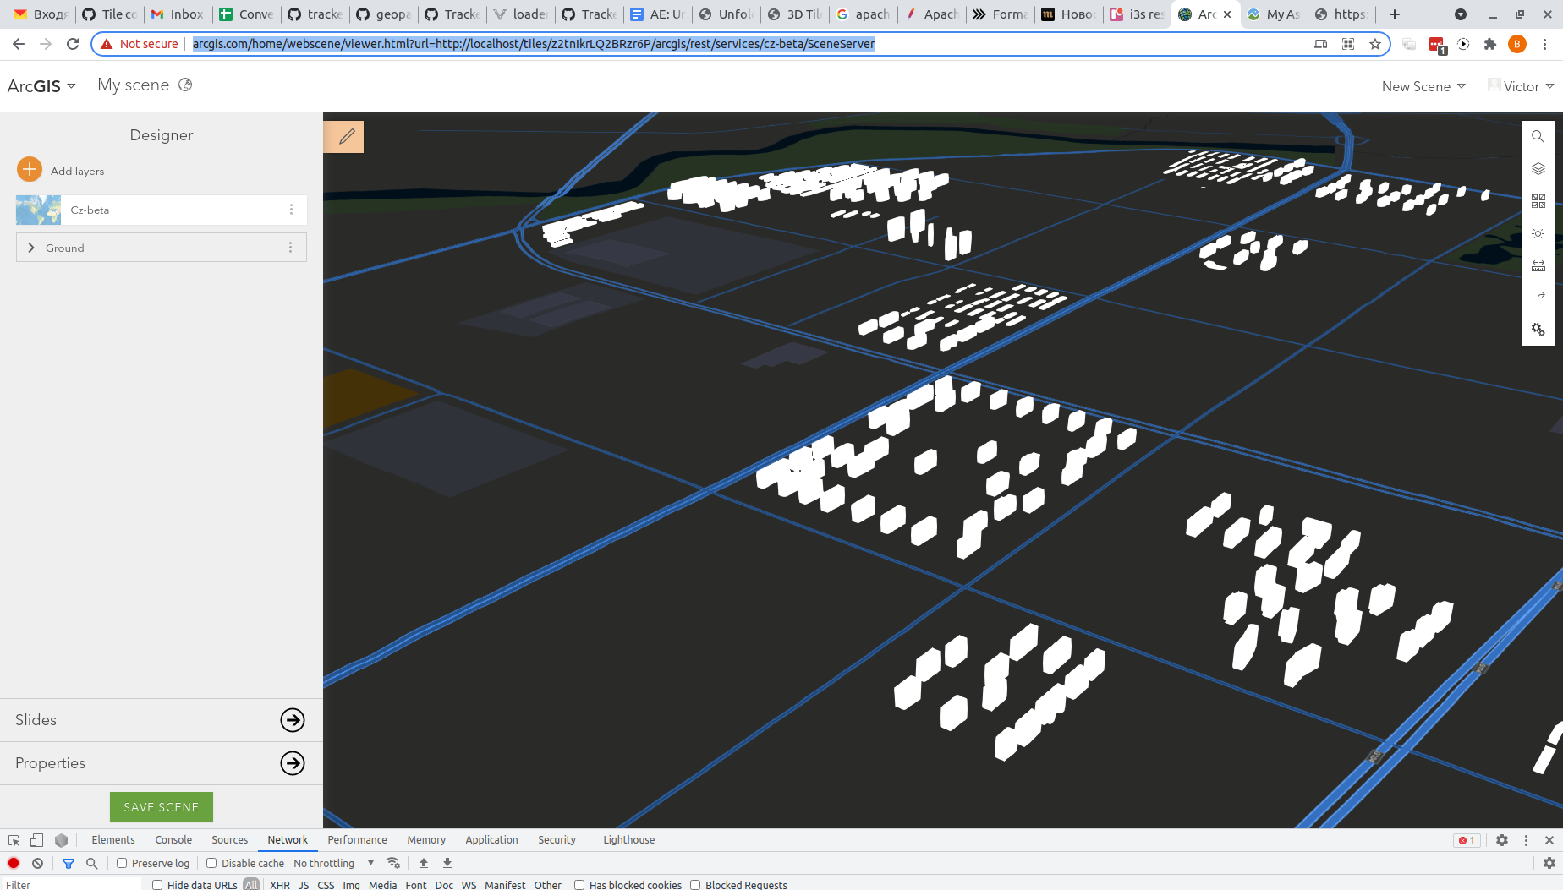1563x890 pixels.
Task: Toggle the Hide data URLs filter
Action: [157, 884]
